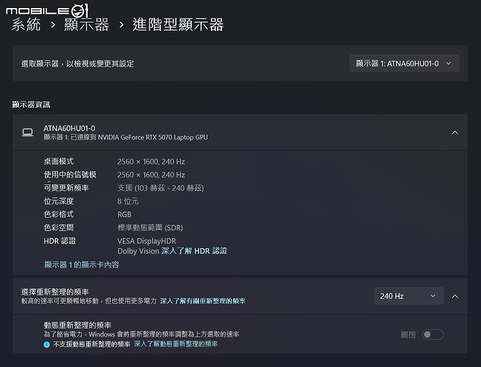The height and width of the screenshot is (367, 481).
Task: Click the 顯示器資訊 section heading
Action: click(31, 105)
